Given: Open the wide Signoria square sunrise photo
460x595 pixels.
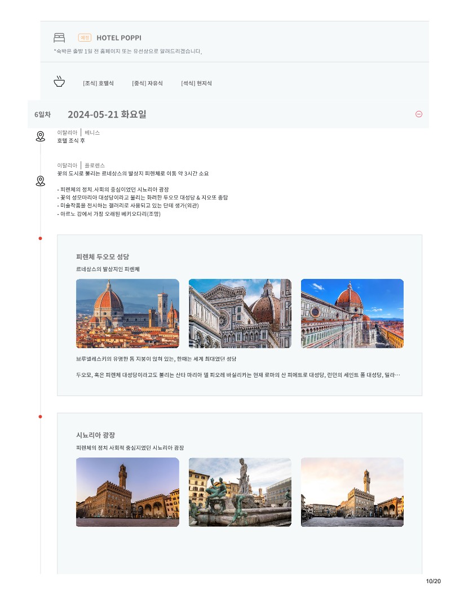Looking at the screenshot, I should [352, 492].
